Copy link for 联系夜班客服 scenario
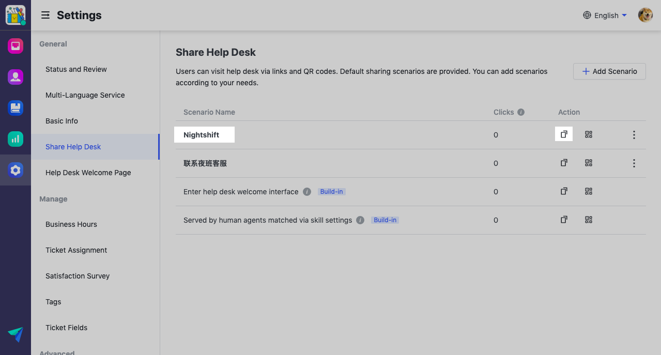The width and height of the screenshot is (661, 355). (x=564, y=163)
